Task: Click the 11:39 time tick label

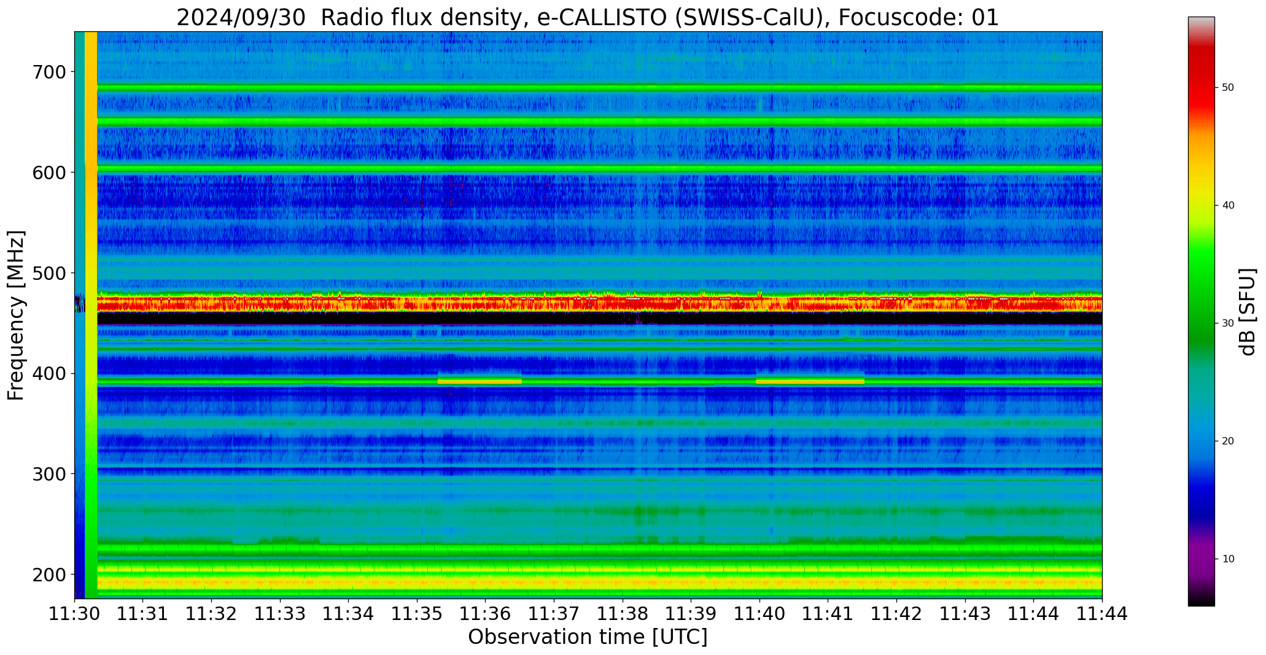Action: click(691, 614)
